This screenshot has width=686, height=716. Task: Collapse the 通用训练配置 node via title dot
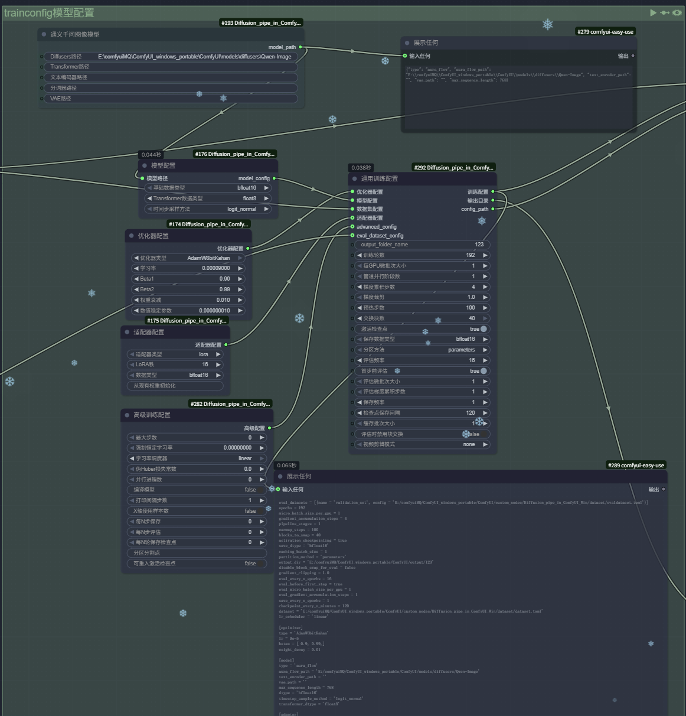(355, 178)
